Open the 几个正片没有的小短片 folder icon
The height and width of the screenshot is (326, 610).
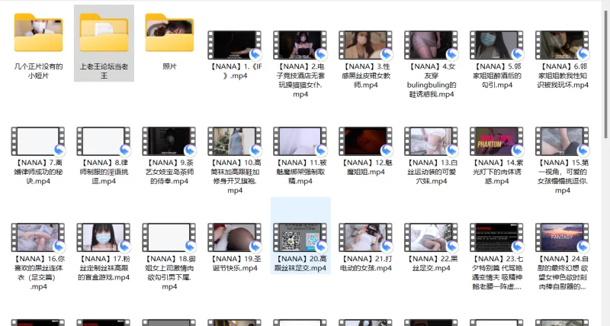(39, 33)
